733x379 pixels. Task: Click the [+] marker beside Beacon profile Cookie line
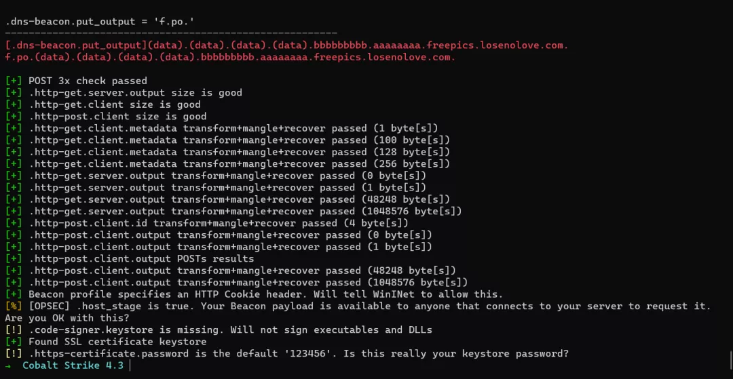(x=14, y=294)
